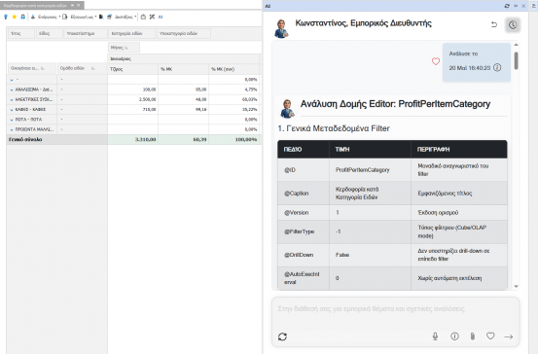The width and height of the screenshot is (538, 354).
Task: Click the @FilterType row in the metadata table
Action: pyautogui.click(x=392, y=231)
